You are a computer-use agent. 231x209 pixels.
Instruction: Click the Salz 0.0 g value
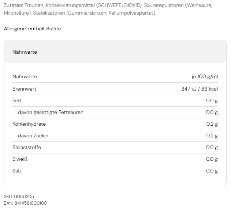coord(212,171)
